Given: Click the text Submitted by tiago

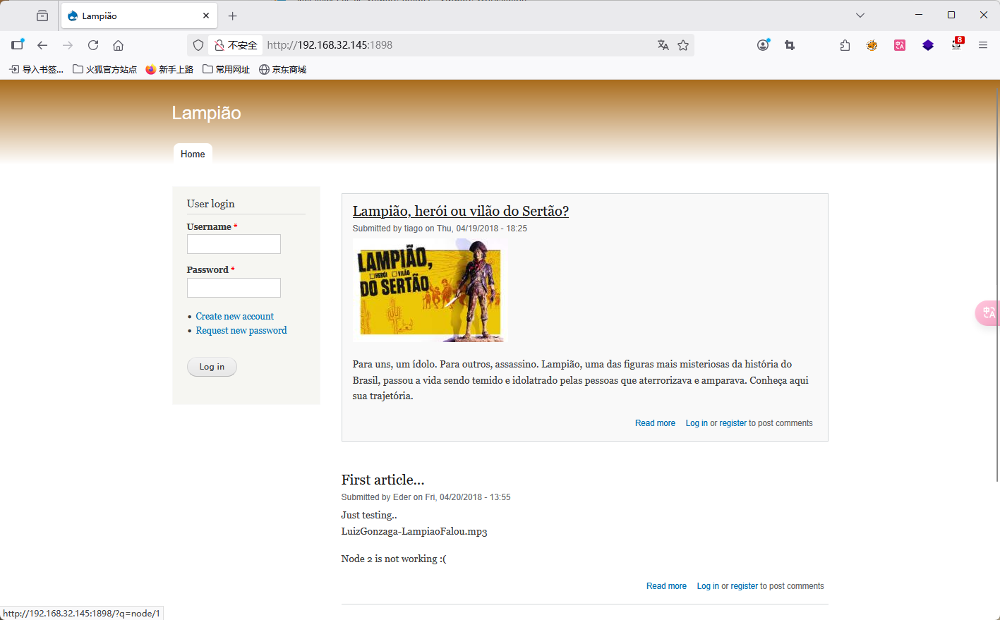Looking at the screenshot, I should 387,229.
